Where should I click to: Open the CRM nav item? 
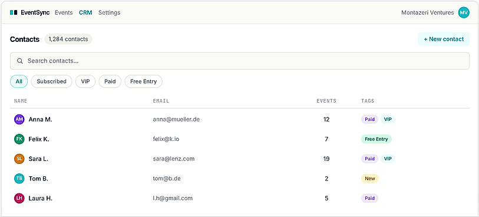click(x=85, y=12)
